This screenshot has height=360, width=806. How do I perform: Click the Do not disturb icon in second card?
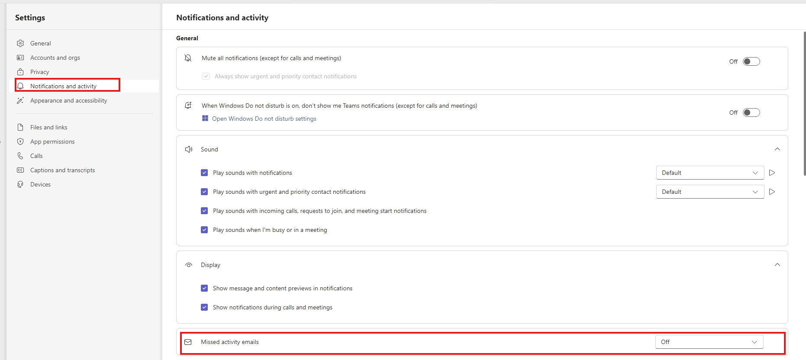pos(188,106)
